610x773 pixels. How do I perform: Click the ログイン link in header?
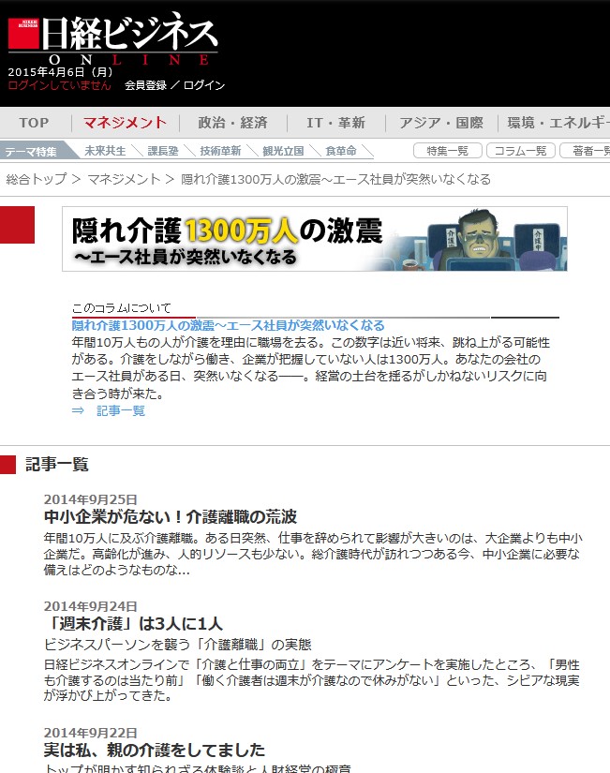click(x=203, y=85)
